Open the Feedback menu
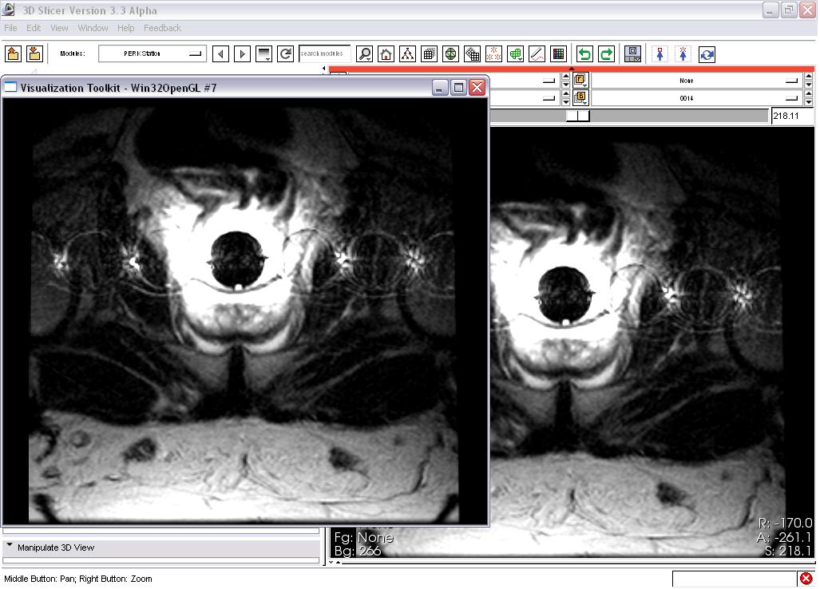The height and width of the screenshot is (589, 820). 162,28
